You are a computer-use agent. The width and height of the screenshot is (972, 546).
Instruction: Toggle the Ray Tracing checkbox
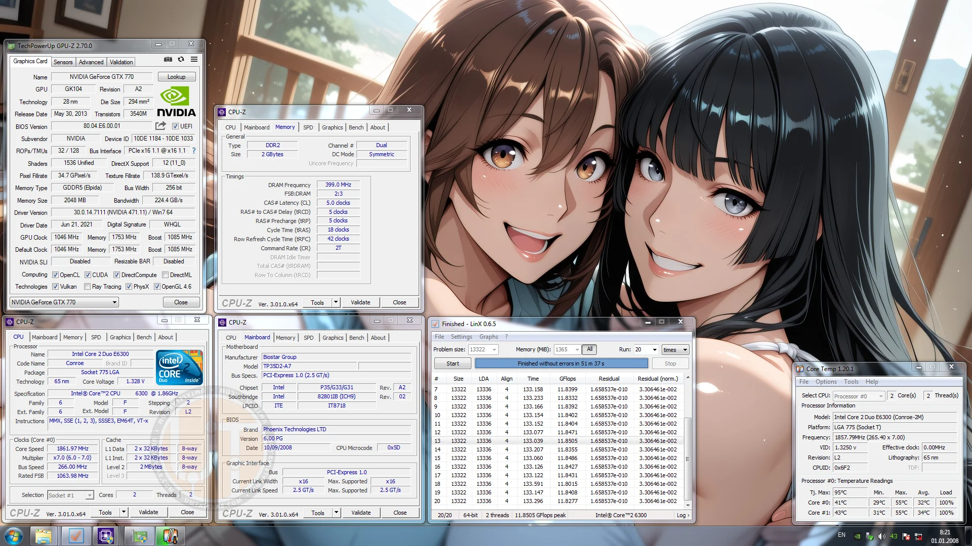coord(87,287)
